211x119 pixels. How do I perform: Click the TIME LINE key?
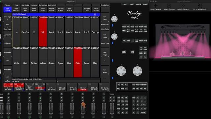pyautogui.click(x=136, y=41)
